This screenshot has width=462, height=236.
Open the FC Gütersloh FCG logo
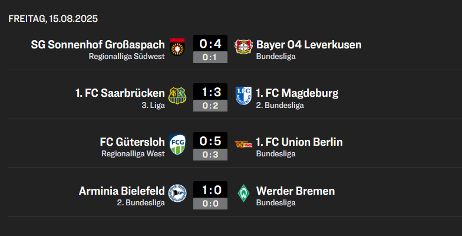click(177, 144)
